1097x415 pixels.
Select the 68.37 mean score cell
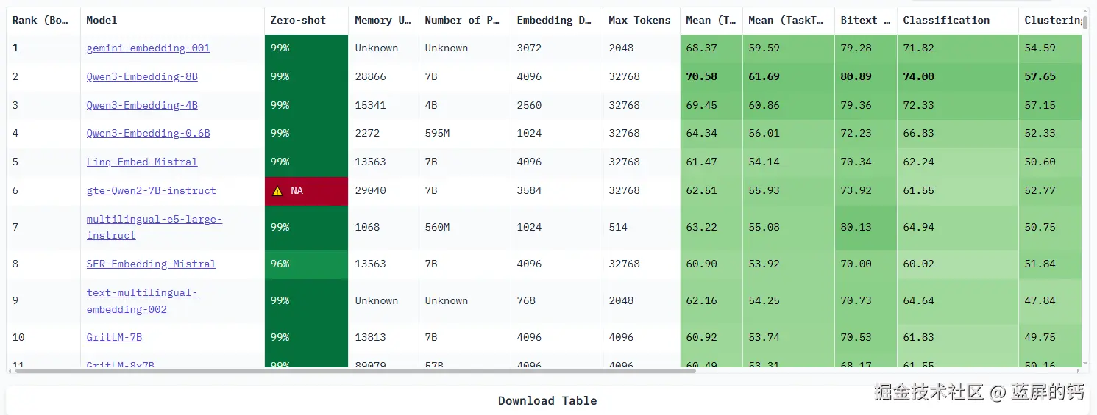711,48
